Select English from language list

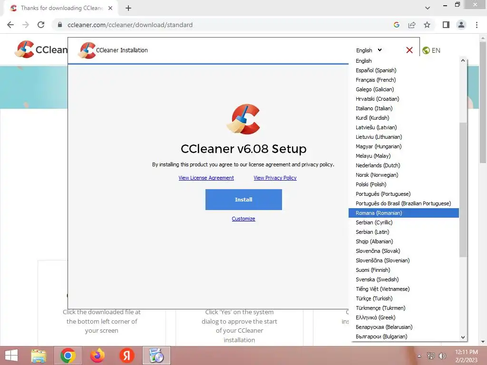(x=403, y=61)
